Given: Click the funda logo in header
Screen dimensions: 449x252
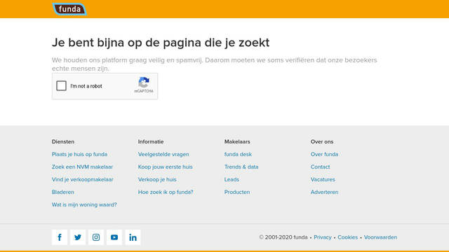Looking at the screenshot, I should 69,9.
